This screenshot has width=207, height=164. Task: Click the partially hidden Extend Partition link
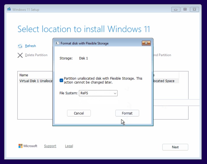[x=162, y=55]
